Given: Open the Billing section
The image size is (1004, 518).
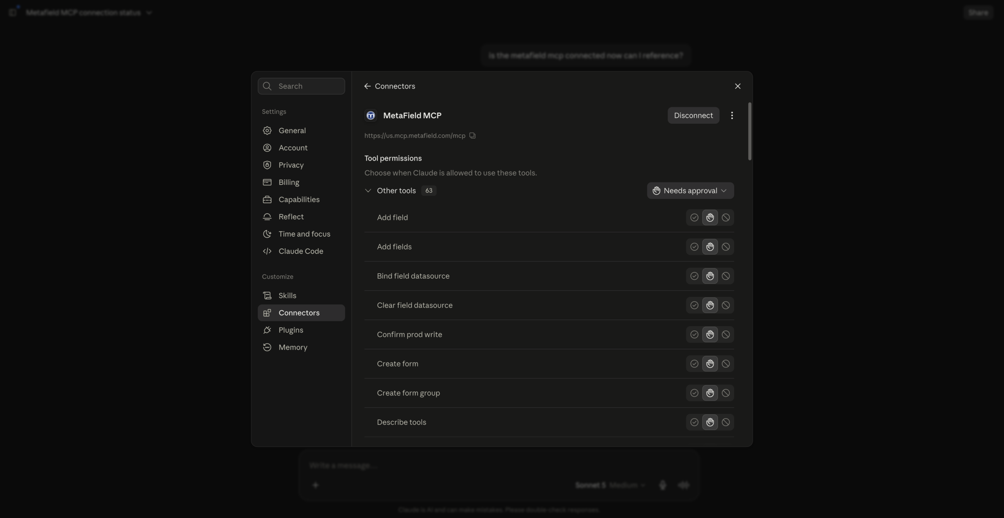Looking at the screenshot, I should tap(301, 182).
